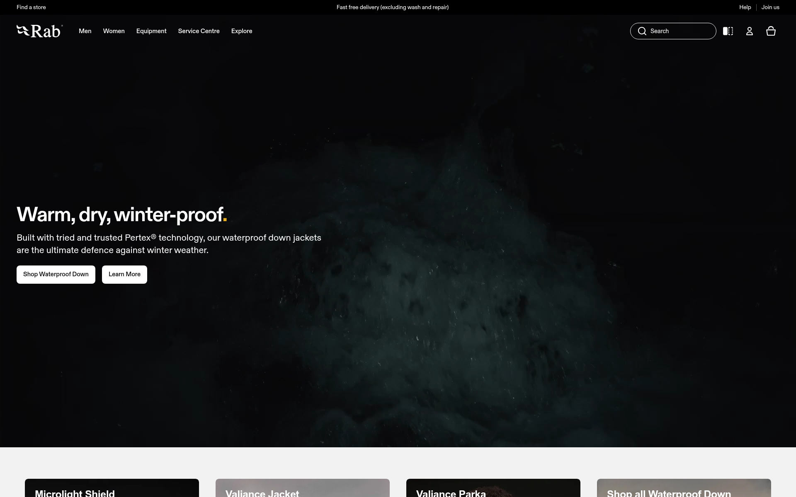Open the Microlight Shield card

point(112,488)
